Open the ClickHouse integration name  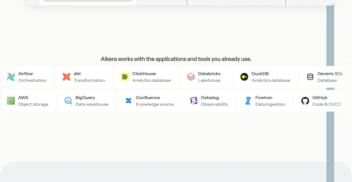click(144, 74)
